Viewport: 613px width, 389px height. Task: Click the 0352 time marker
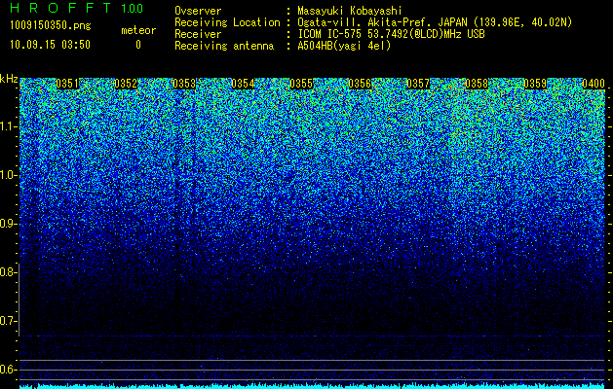[126, 84]
